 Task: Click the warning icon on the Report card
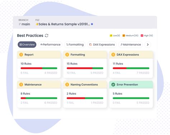(x=21, y=55)
